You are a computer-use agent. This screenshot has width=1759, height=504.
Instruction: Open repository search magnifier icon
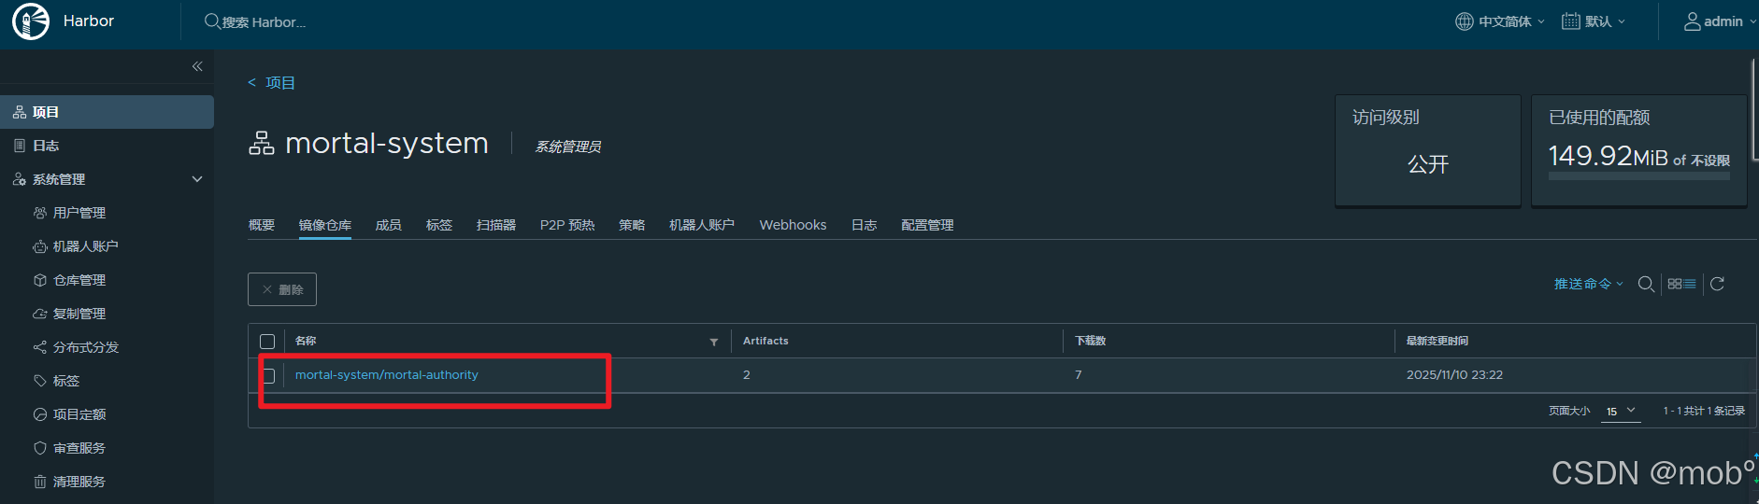pos(1647,284)
